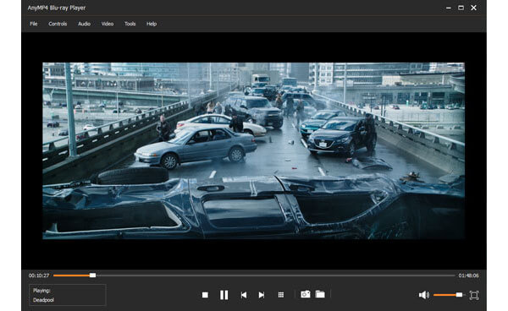The height and width of the screenshot is (311, 508).
Task: Minimize the Blu-ray Player window
Action: click(449, 8)
